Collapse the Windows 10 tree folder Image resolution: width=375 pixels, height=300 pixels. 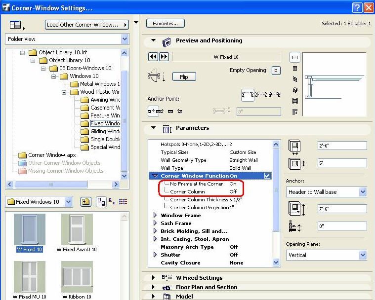click(54, 76)
